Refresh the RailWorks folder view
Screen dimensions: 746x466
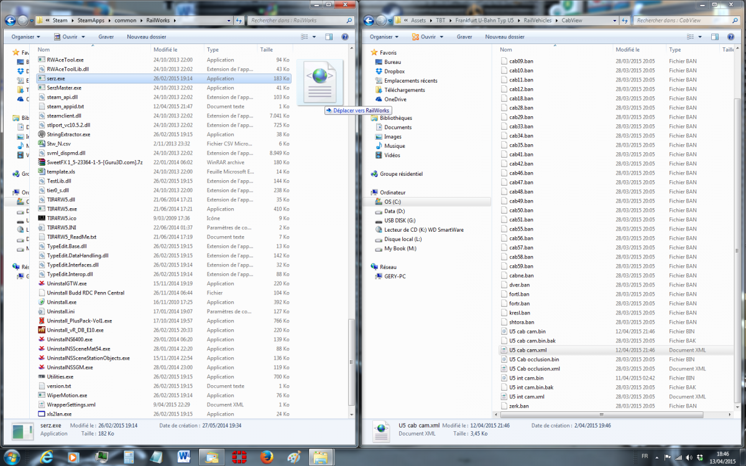238,21
